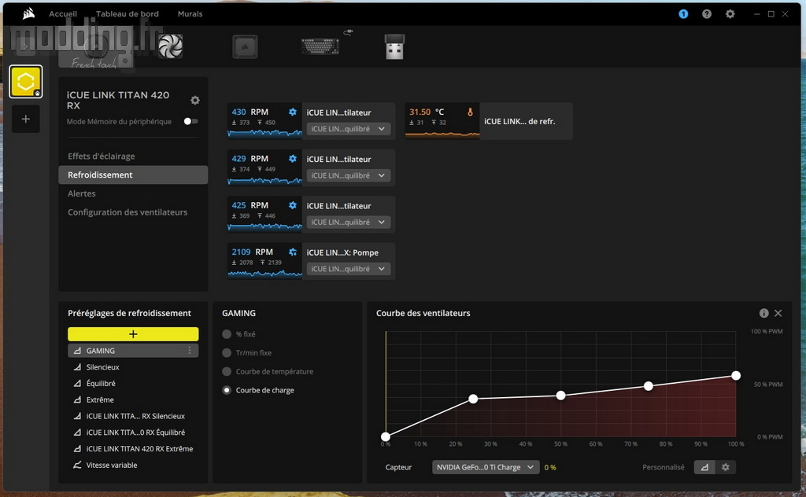The image size is (806, 497).
Task: Open curve settings gear next to Personnalisé
Action: point(725,467)
